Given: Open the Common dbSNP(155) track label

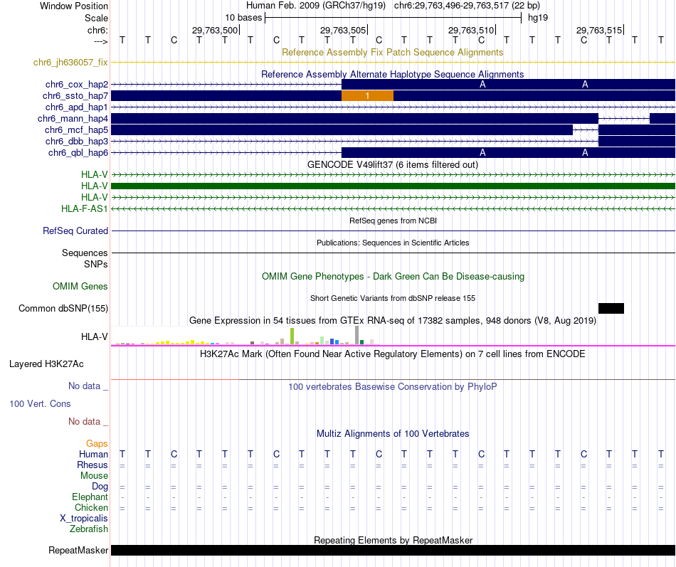Looking at the screenshot, I should [63, 308].
